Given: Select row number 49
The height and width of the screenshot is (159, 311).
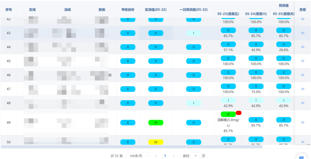Looking at the screenshot, I should 9,123.
